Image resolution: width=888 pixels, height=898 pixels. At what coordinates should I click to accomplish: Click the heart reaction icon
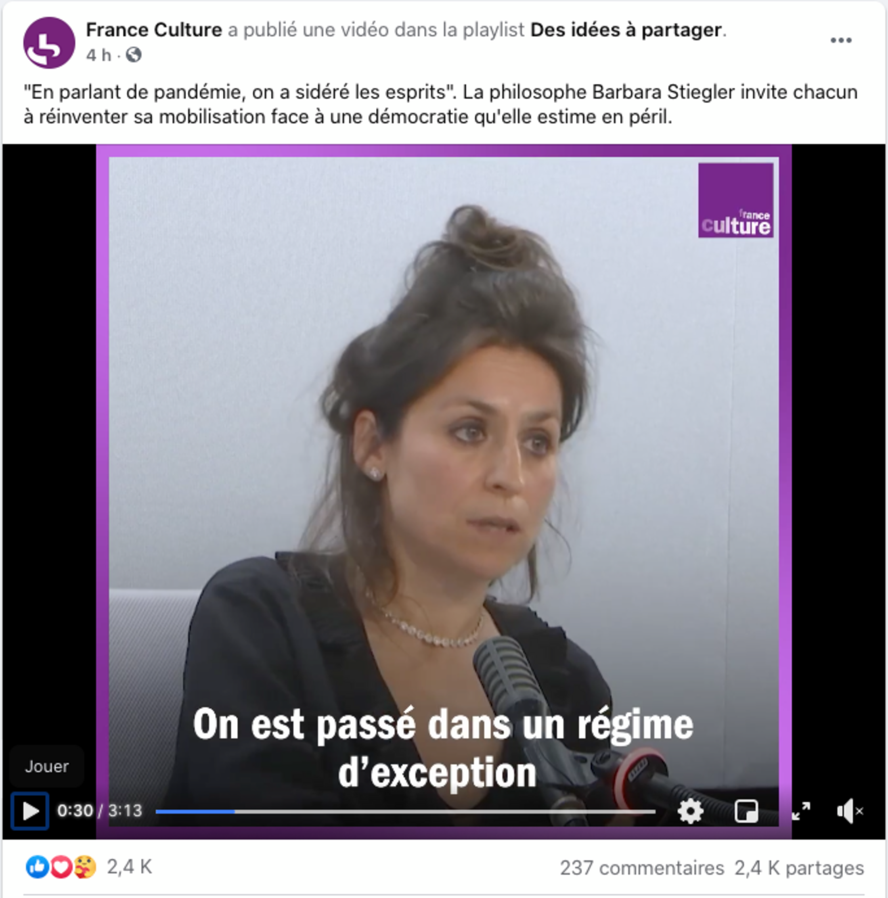[61, 867]
